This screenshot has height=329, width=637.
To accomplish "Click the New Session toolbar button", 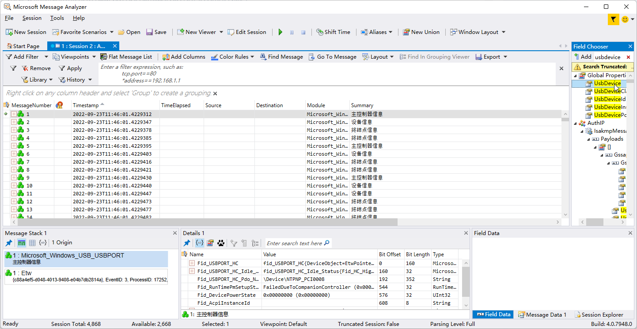I will coord(26,32).
